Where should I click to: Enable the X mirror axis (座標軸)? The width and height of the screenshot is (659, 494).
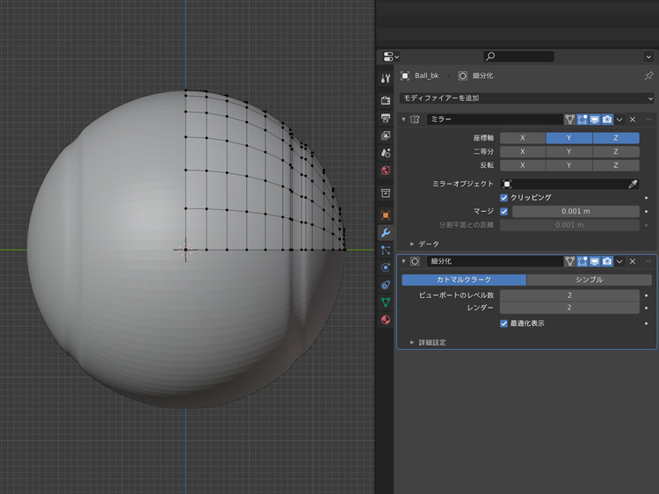(x=523, y=138)
